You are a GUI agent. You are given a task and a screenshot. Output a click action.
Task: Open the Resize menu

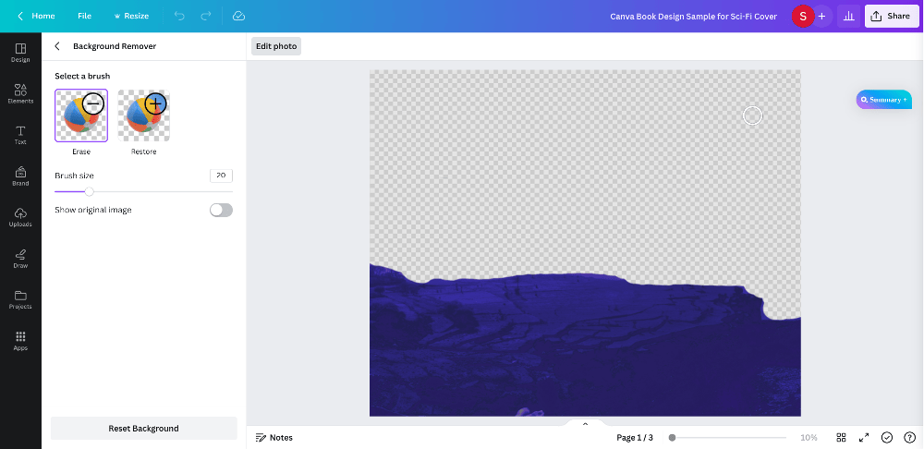(131, 16)
